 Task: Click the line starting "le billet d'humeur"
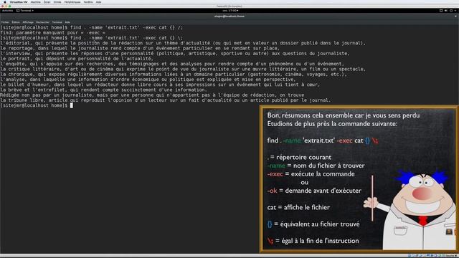160,85
